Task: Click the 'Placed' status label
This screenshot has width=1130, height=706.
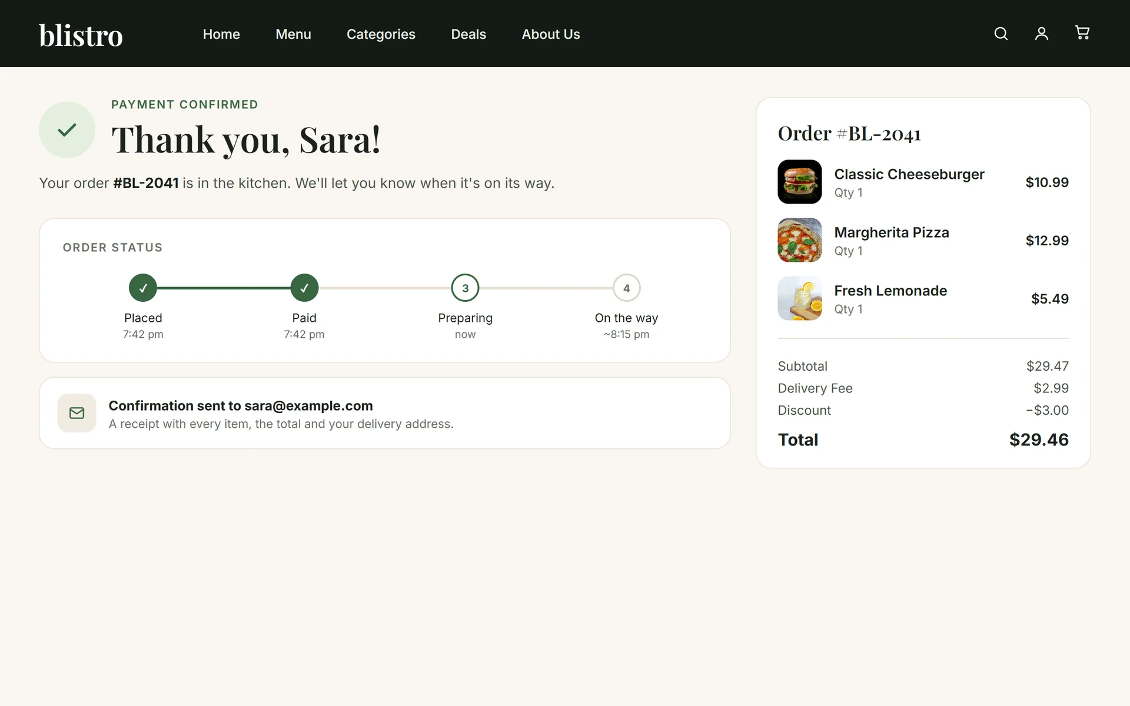Action: click(x=143, y=318)
